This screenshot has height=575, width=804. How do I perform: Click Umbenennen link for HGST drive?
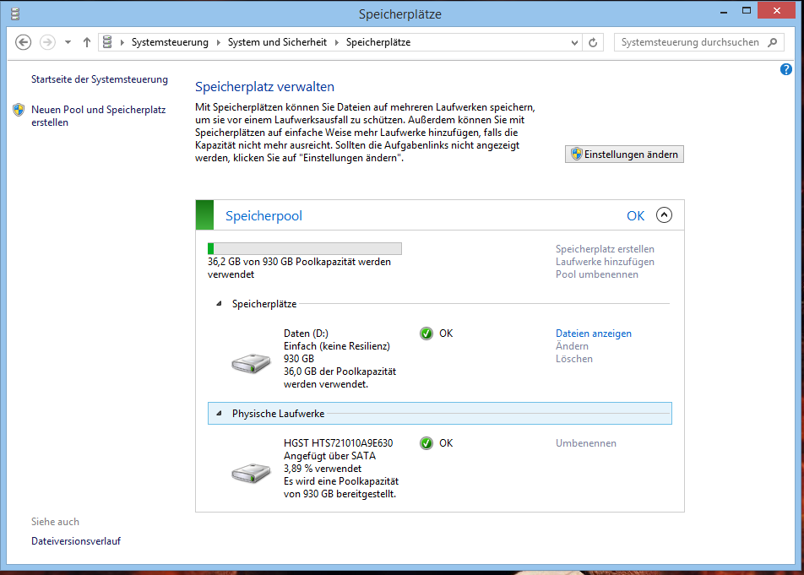585,443
